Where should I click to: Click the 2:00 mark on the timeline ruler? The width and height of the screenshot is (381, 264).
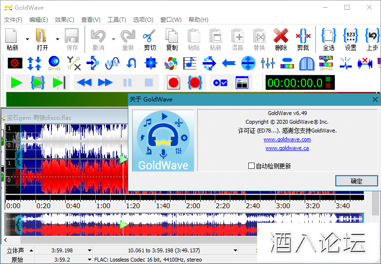[193, 206]
